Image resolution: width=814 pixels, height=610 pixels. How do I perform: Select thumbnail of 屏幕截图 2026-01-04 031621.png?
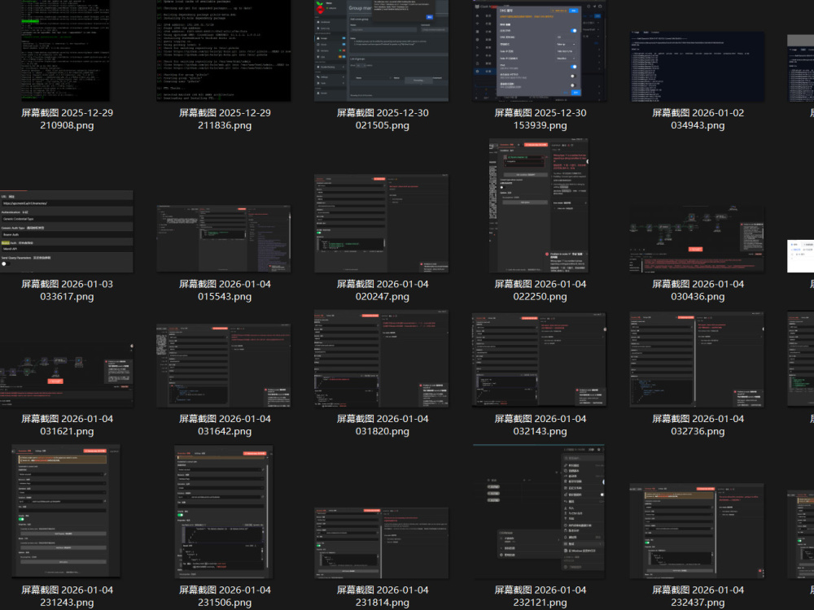67,374
